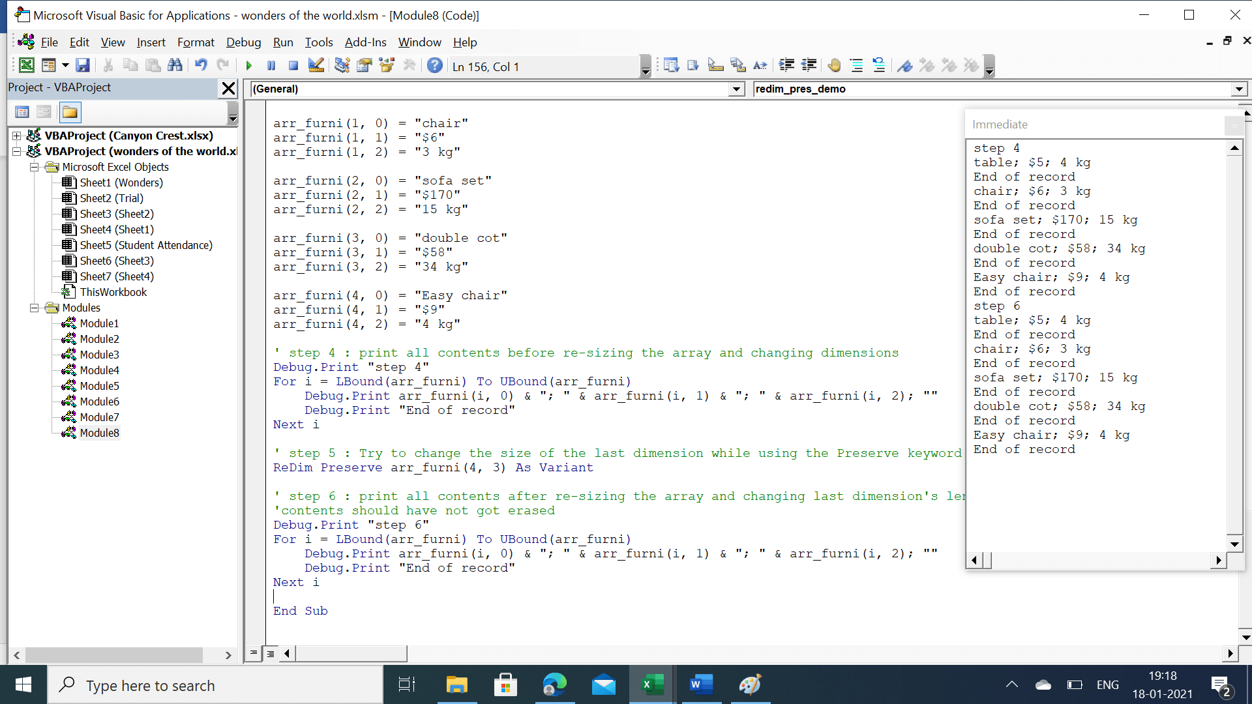Open the Add-Ins menu
1252x704 pixels.
coord(365,42)
